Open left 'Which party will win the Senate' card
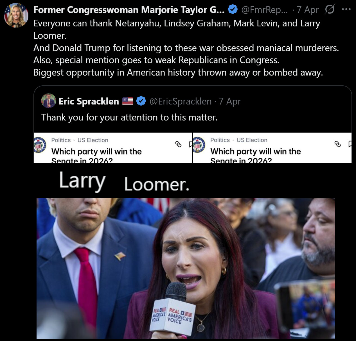 click(113, 148)
